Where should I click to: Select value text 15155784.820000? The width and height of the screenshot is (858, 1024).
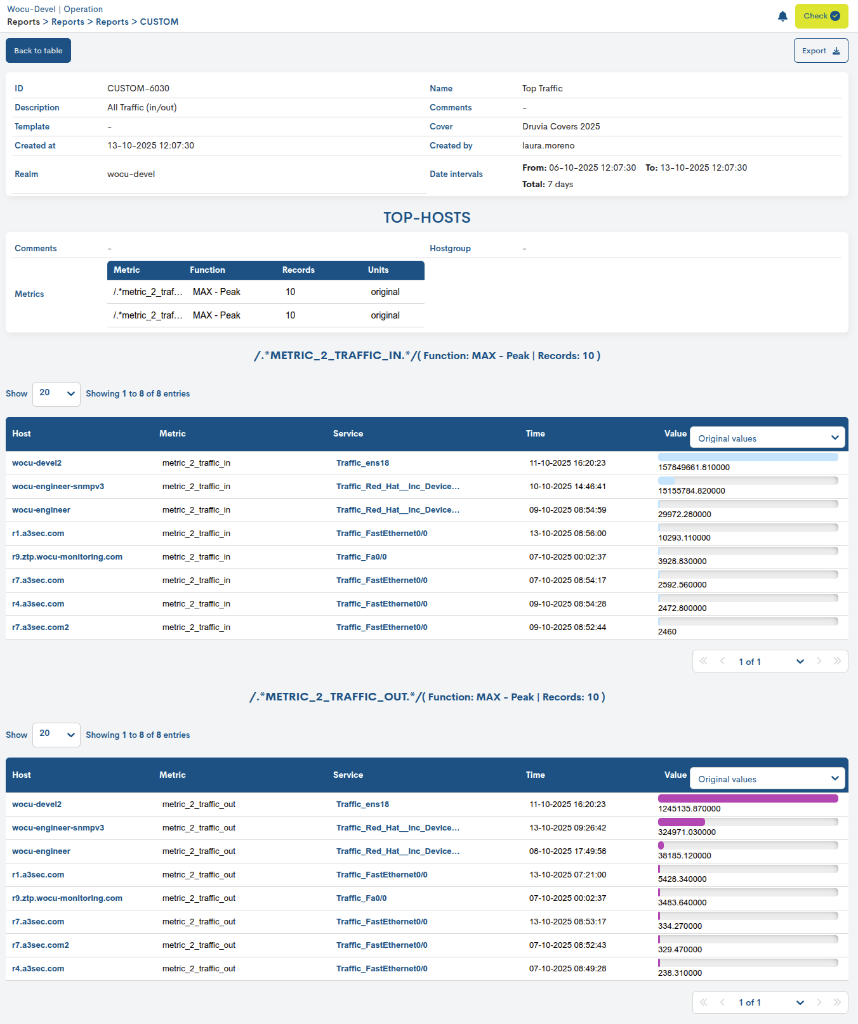(692, 491)
